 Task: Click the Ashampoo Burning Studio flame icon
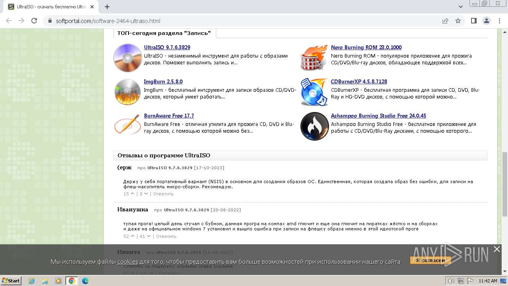coord(314,126)
